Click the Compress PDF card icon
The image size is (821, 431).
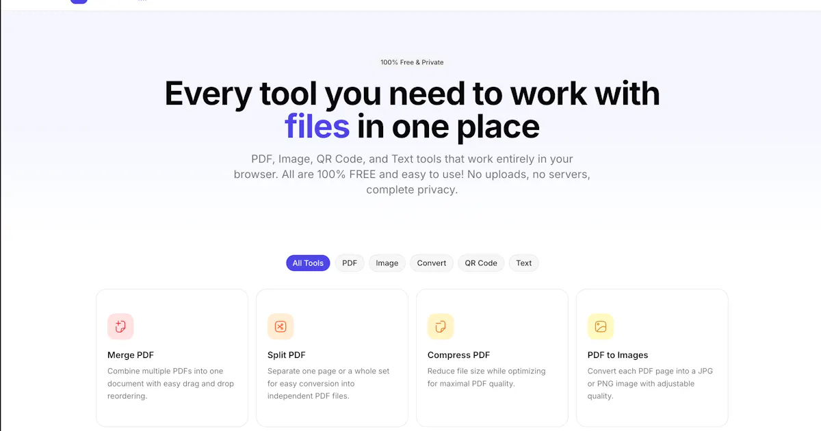[441, 326]
